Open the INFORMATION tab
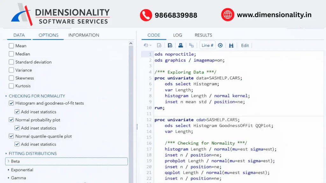This screenshot has height=183, width=326. pyautogui.click(x=83, y=35)
